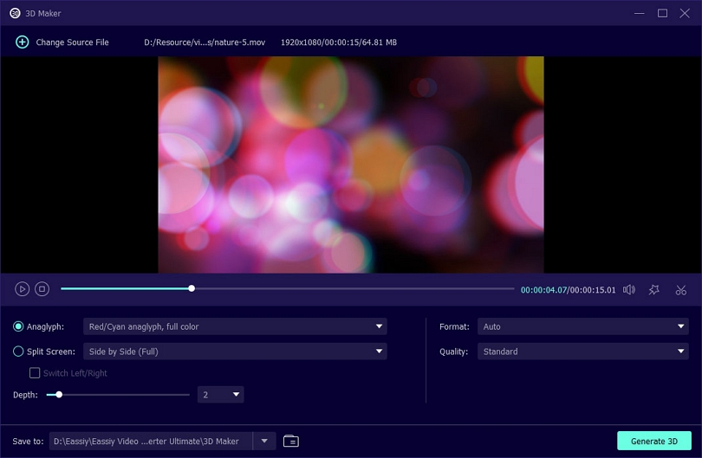
Task: Click the unplayed part of timeline track
Action: (x=354, y=288)
